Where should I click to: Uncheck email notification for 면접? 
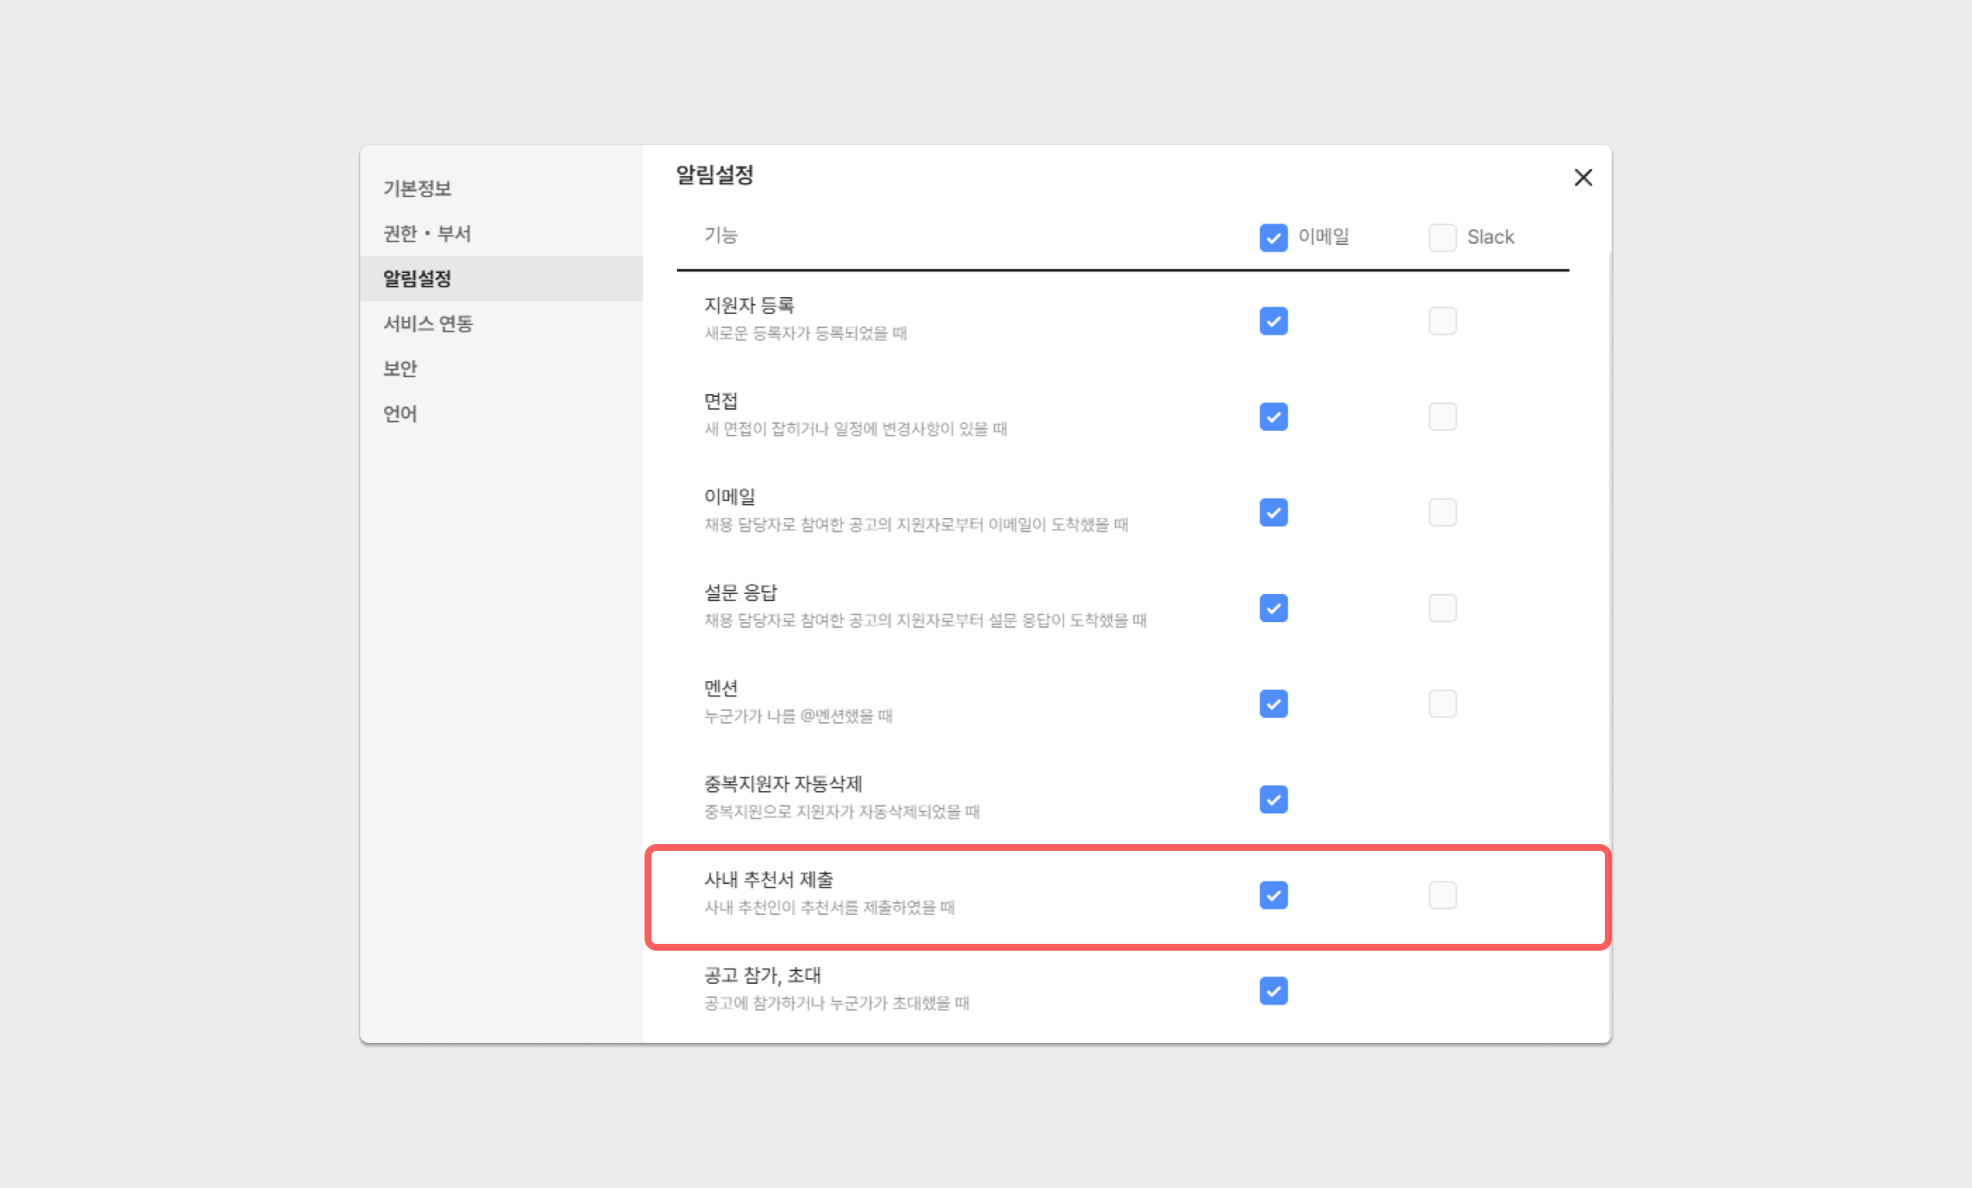[x=1273, y=417]
